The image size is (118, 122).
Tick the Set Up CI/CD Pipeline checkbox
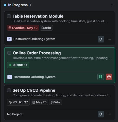tap(9, 90)
